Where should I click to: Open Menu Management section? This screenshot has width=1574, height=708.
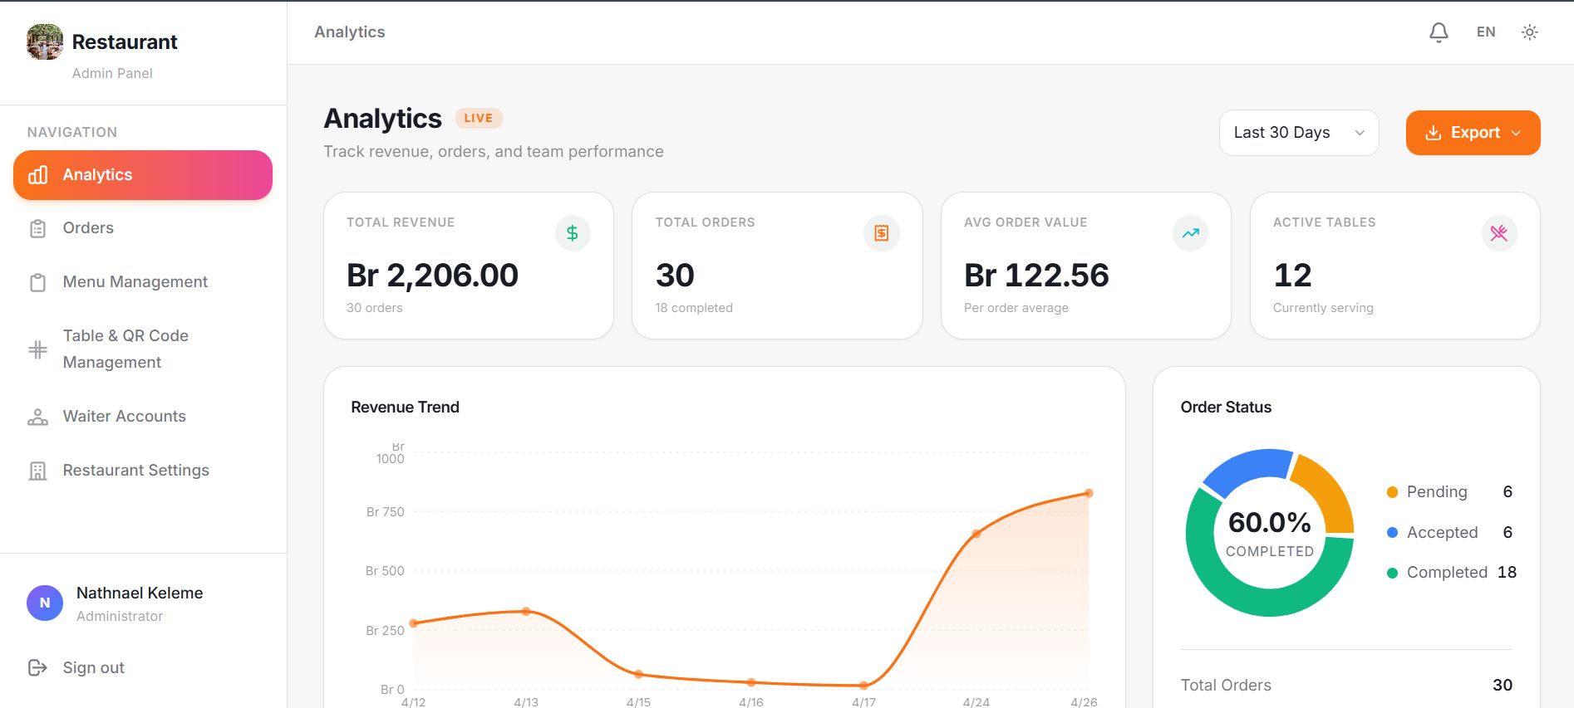click(143, 282)
